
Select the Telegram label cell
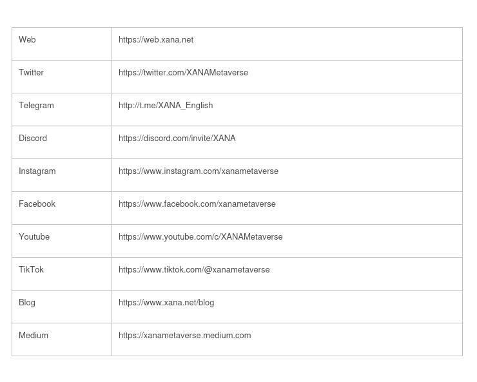[x=36, y=106]
